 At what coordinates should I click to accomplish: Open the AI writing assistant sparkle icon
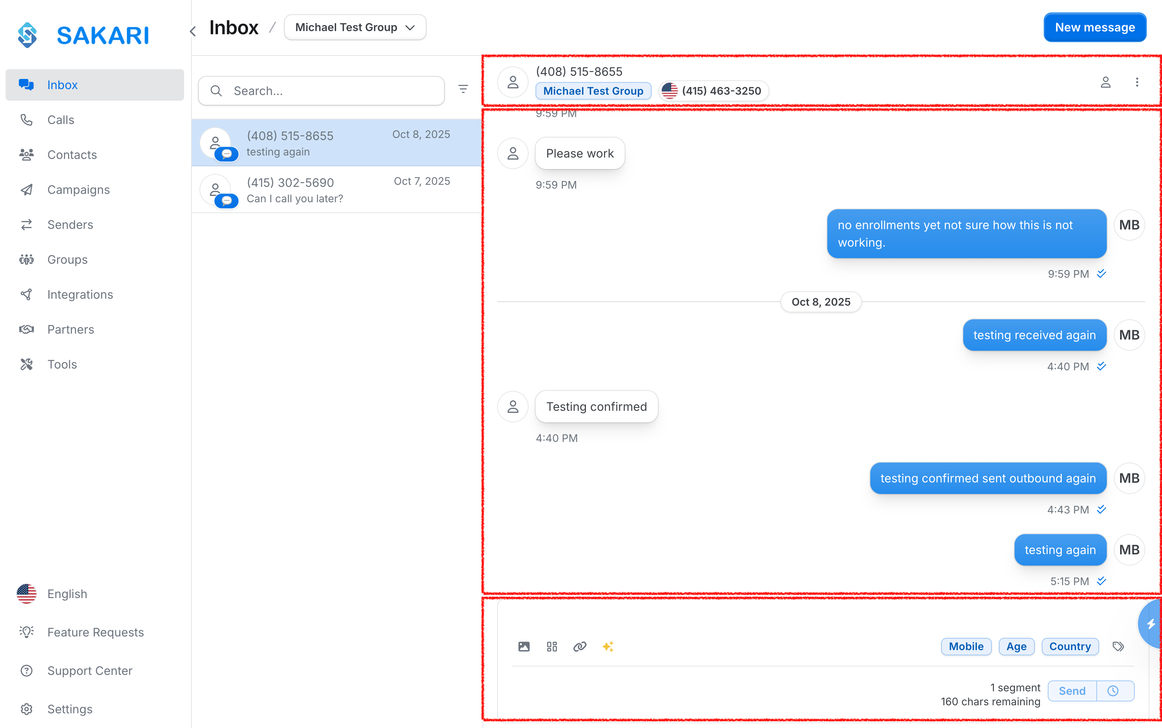(x=608, y=647)
